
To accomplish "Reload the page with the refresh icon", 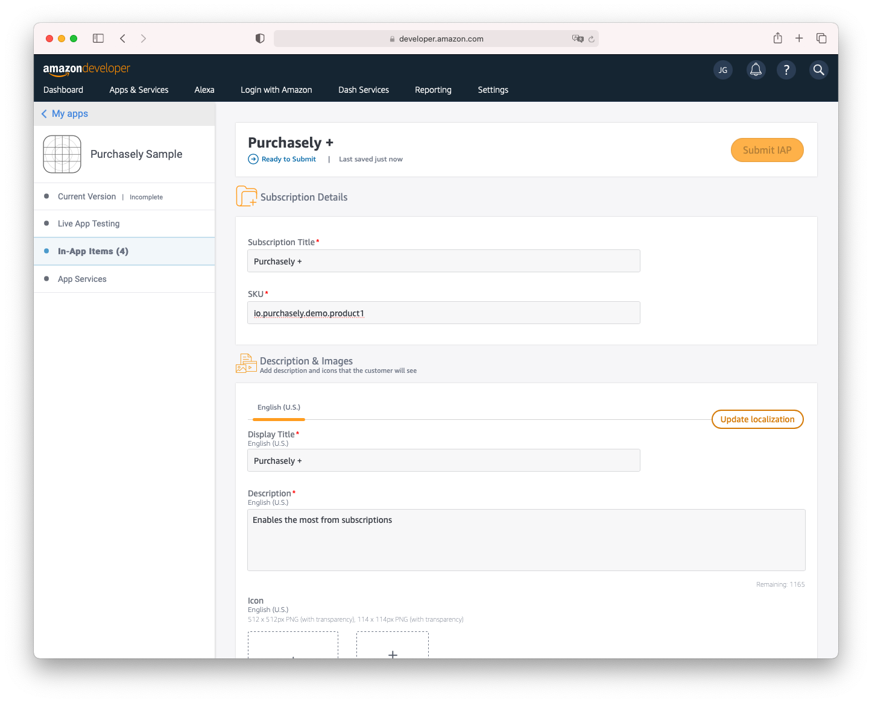I will [592, 39].
